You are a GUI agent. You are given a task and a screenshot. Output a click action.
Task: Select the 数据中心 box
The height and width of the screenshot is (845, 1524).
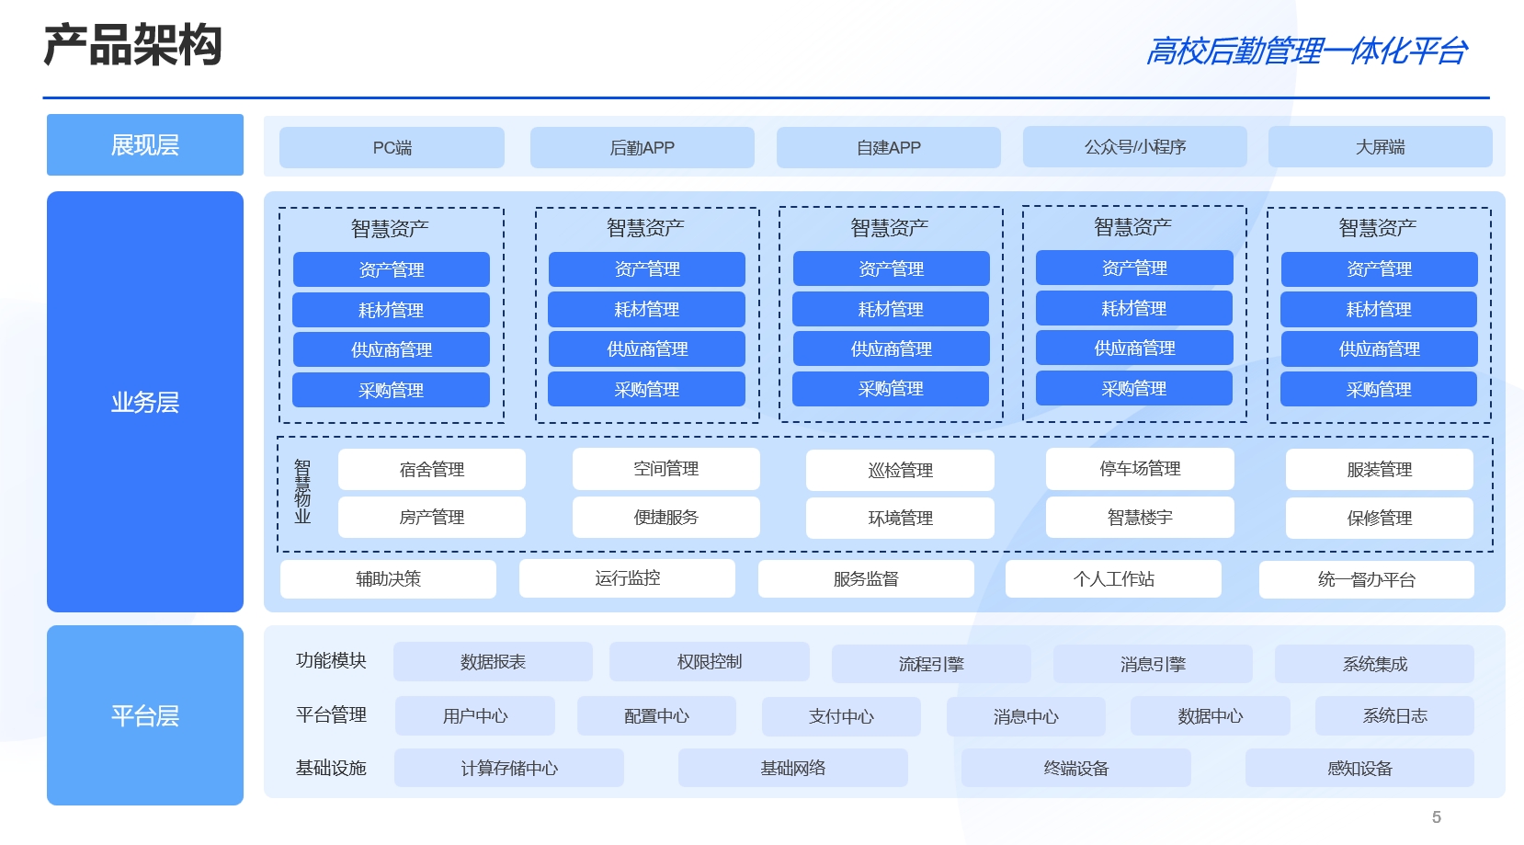[x=1211, y=715]
